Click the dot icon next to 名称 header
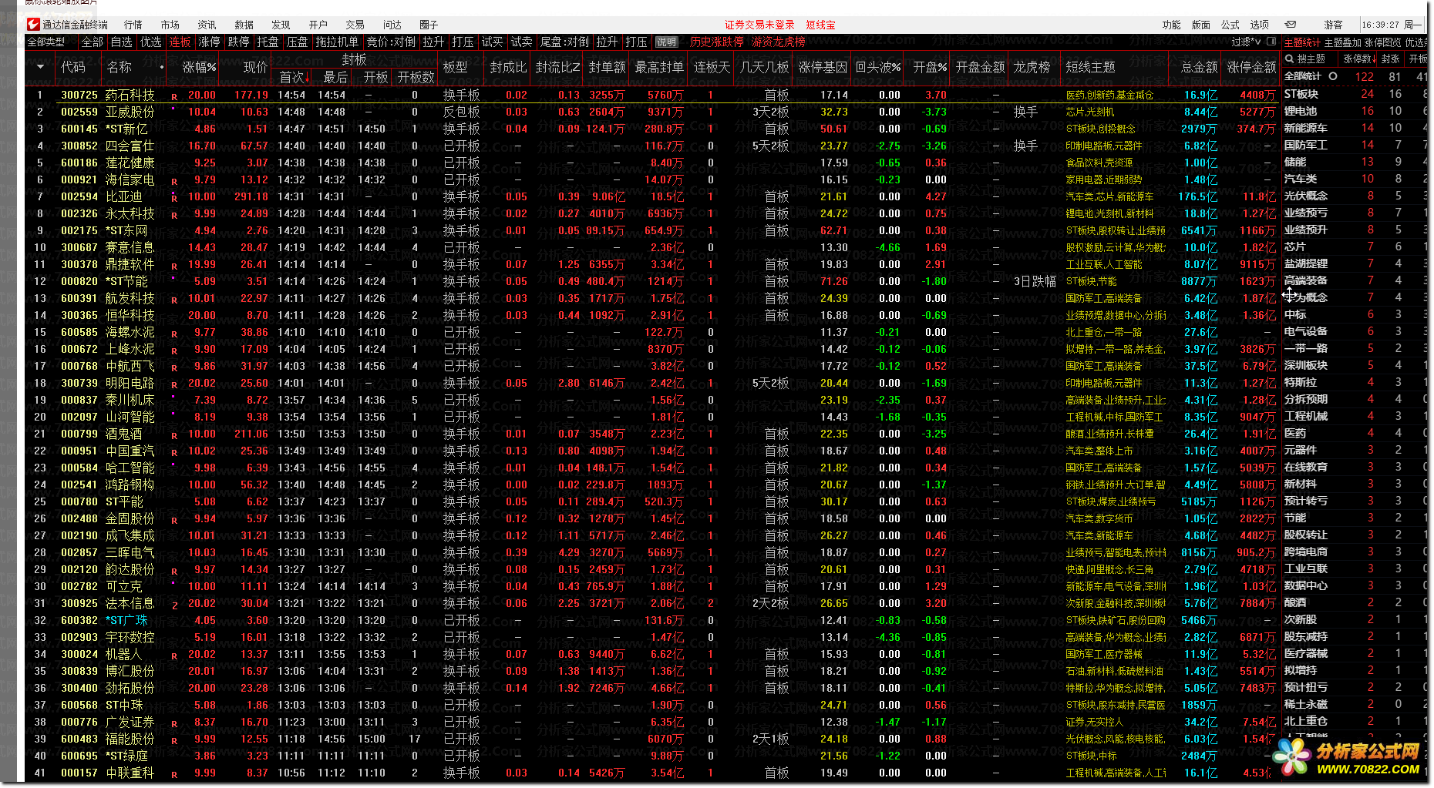Viewport: 1434px width, 788px height. 162,67
